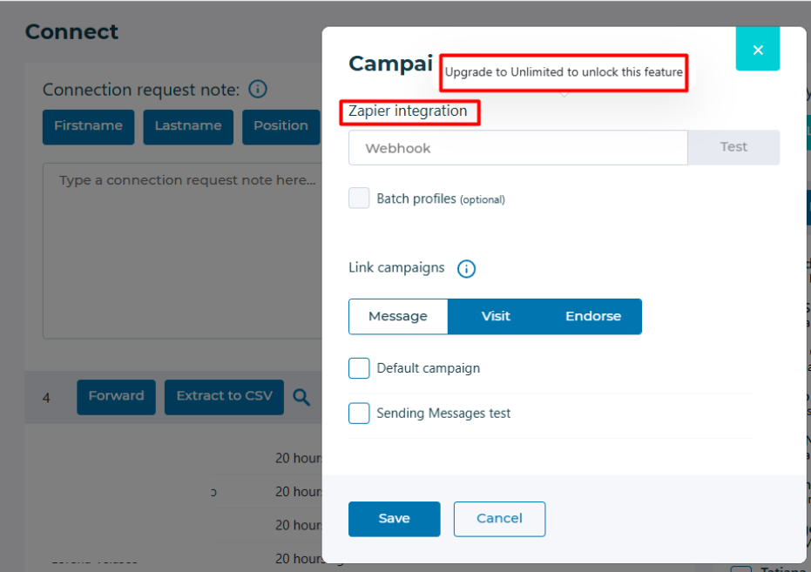
Task: Tick the Batch profiles checkbox
Action: pos(359,198)
